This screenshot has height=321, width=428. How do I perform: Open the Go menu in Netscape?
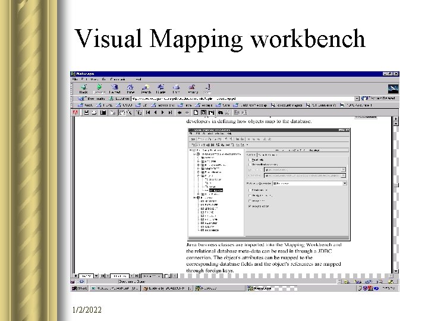pos(103,79)
